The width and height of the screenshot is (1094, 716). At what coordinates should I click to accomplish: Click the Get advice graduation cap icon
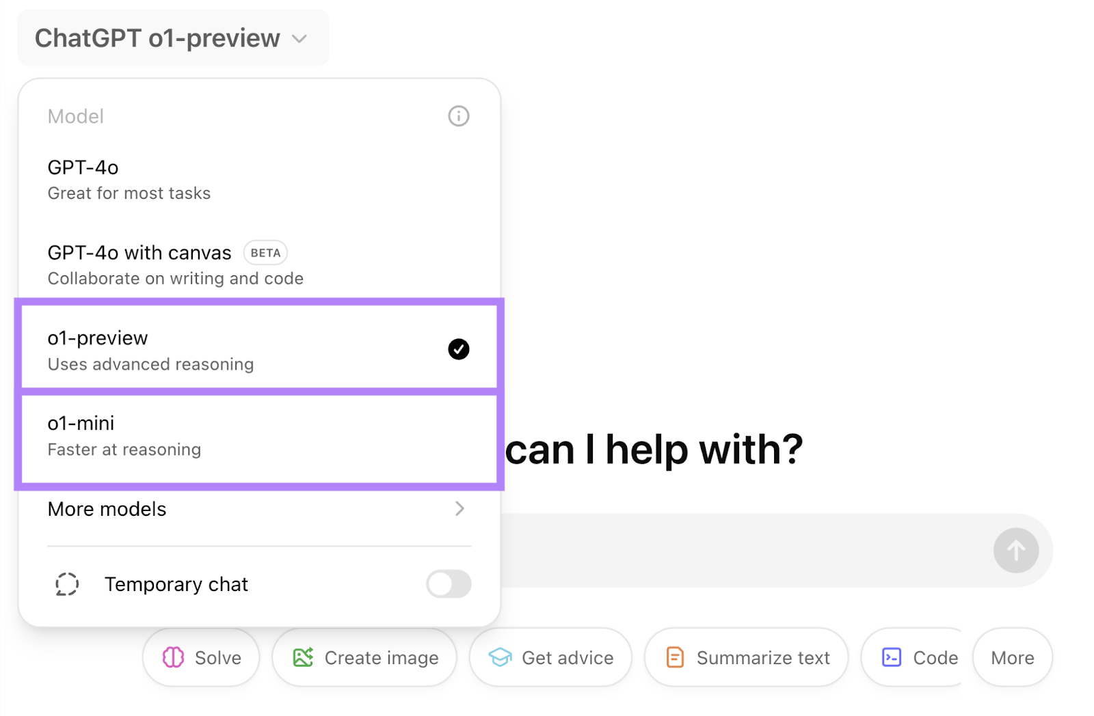pos(500,657)
